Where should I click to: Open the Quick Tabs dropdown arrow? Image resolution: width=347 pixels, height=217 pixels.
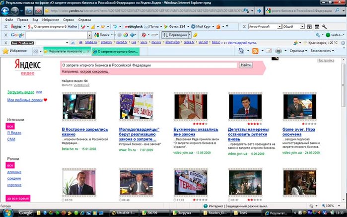tap(41, 51)
